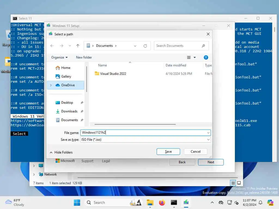Click the OneDrive cloud tray icon
The width and height of the screenshot is (279, 209).
point(221,202)
